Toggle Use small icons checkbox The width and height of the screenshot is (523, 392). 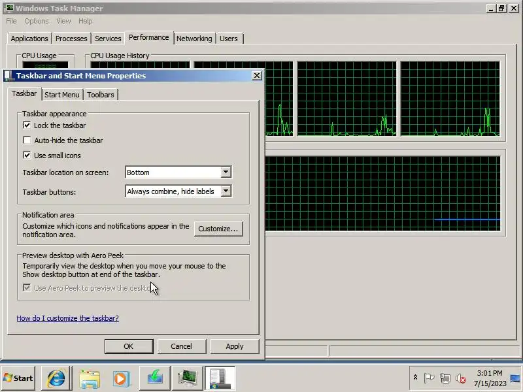coord(27,155)
